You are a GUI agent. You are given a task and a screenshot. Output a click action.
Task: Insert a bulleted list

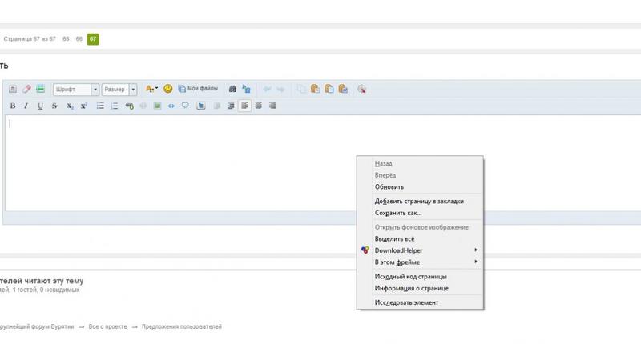click(x=100, y=106)
